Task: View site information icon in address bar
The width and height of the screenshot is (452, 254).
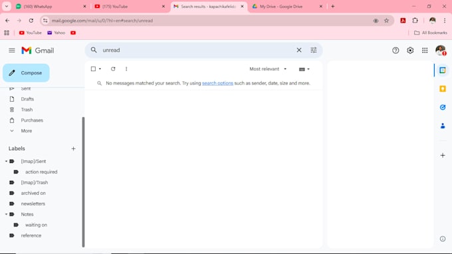Action: [x=45, y=21]
